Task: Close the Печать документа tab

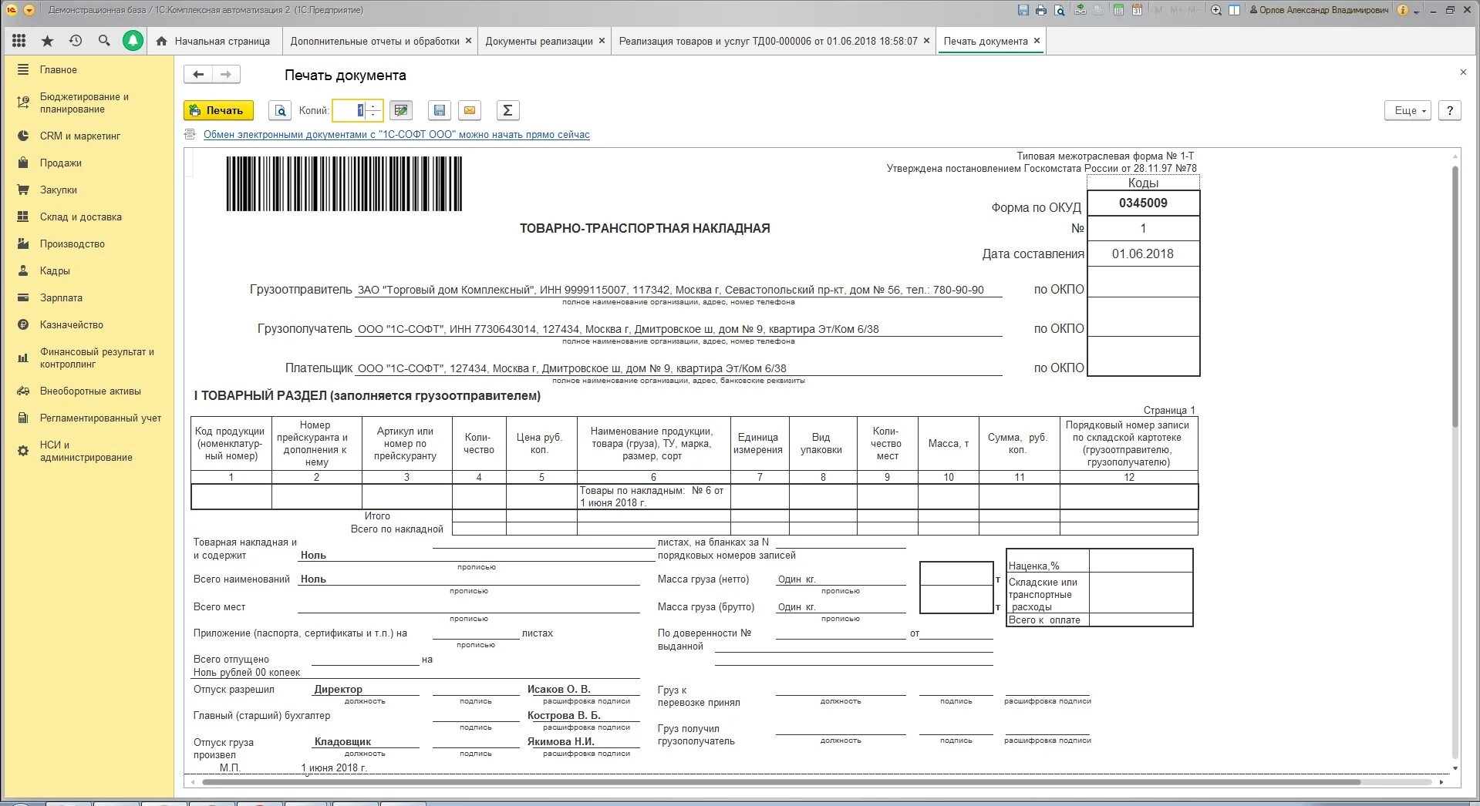Action: click(x=1037, y=41)
